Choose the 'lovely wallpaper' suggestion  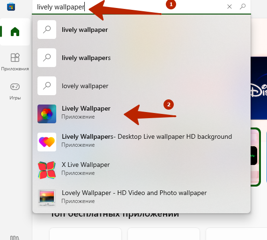click(x=141, y=86)
